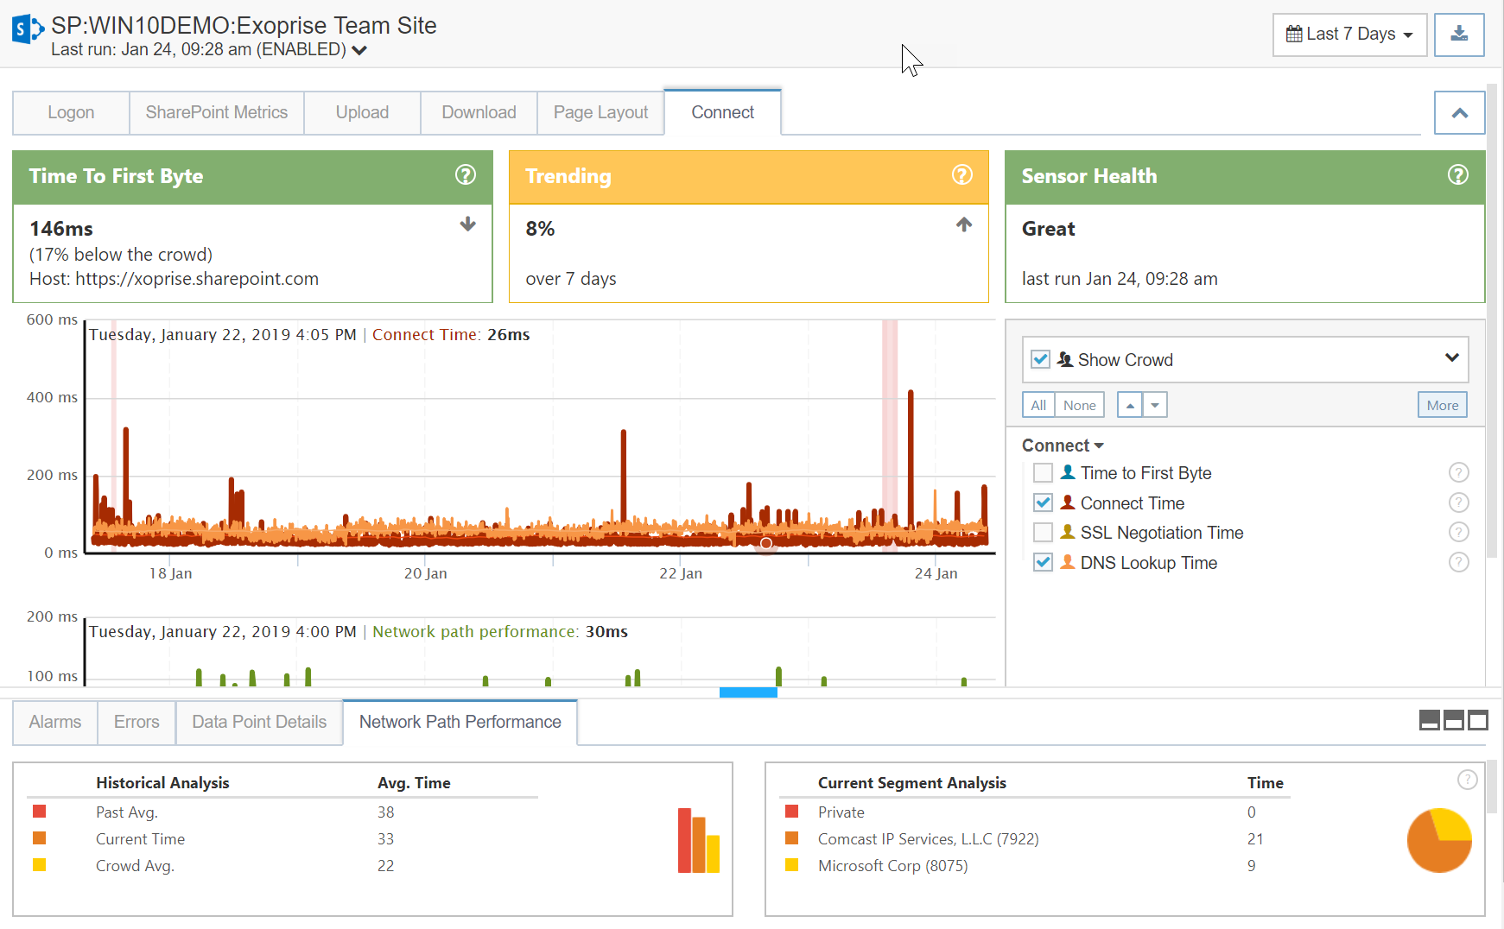
Task: Click the Crowd Avg. yellow color swatch
Action: pyautogui.click(x=40, y=865)
